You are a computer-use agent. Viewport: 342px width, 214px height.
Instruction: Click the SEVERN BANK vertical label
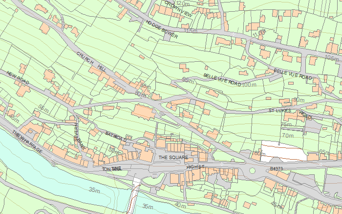pyautogui.click(x=79, y=137)
